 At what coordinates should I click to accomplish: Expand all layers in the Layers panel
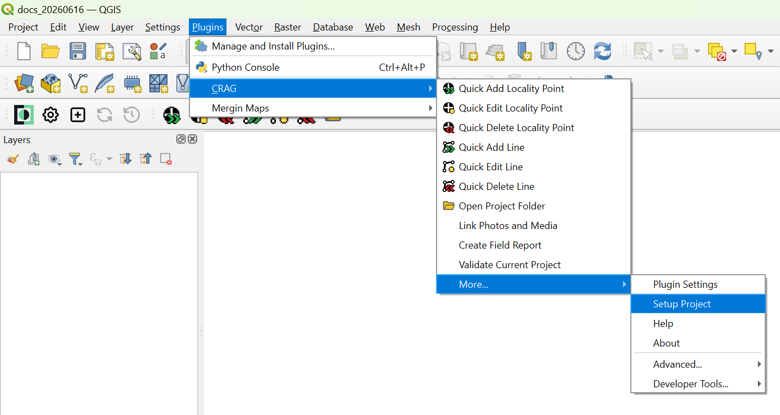tap(126, 159)
